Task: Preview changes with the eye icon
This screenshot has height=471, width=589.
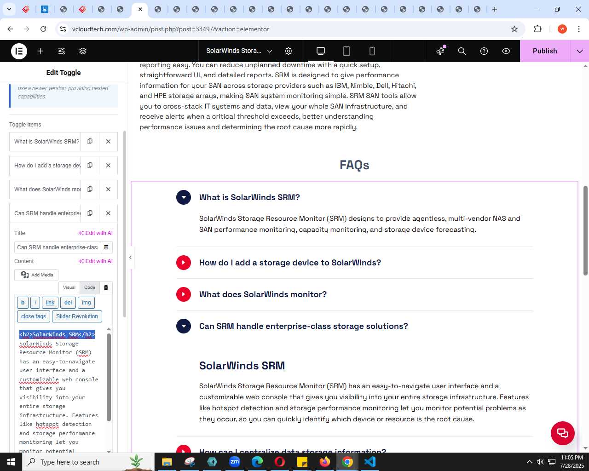Action: click(506, 51)
